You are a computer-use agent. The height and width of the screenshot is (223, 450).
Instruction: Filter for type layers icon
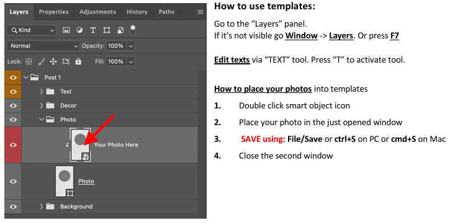(93, 30)
